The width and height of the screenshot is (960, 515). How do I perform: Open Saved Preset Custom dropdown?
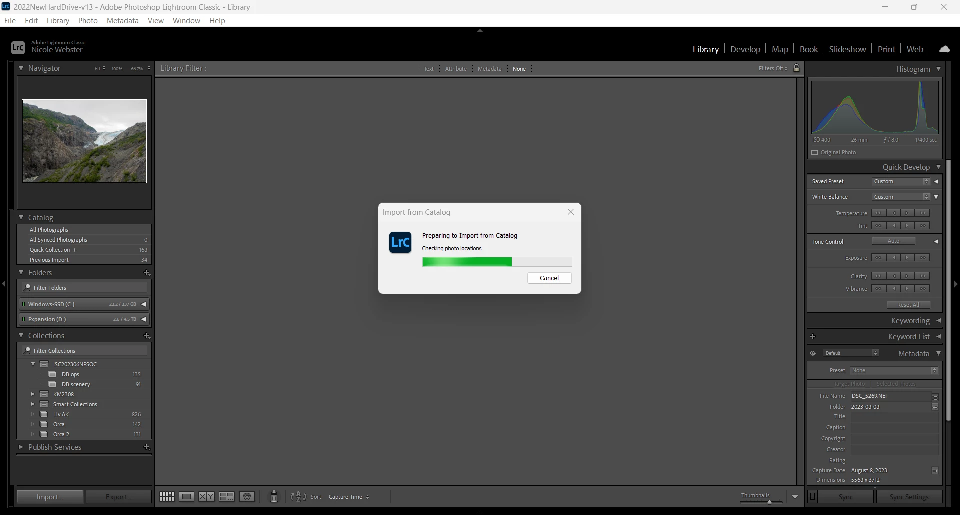point(901,181)
